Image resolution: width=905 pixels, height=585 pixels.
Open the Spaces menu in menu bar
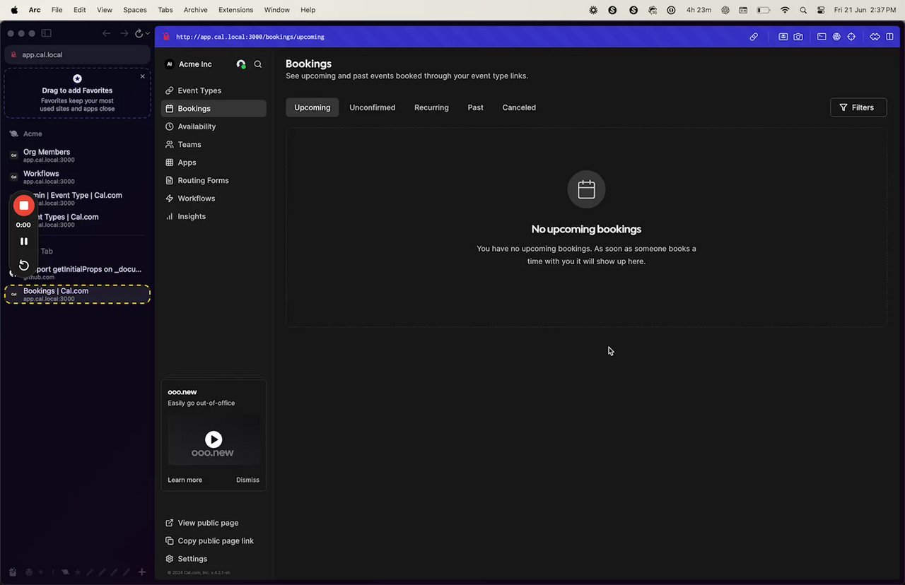135,10
